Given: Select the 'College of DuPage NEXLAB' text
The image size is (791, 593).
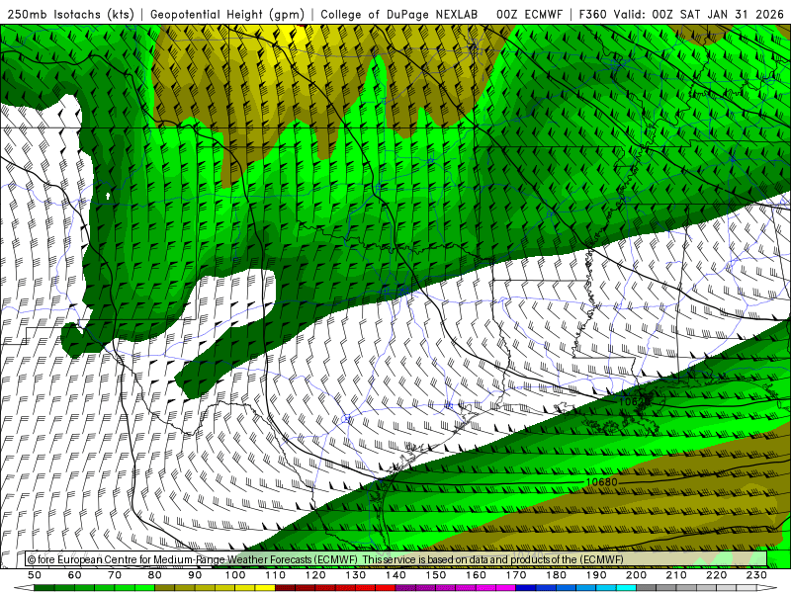Looking at the screenshot, I should point(399,14).
